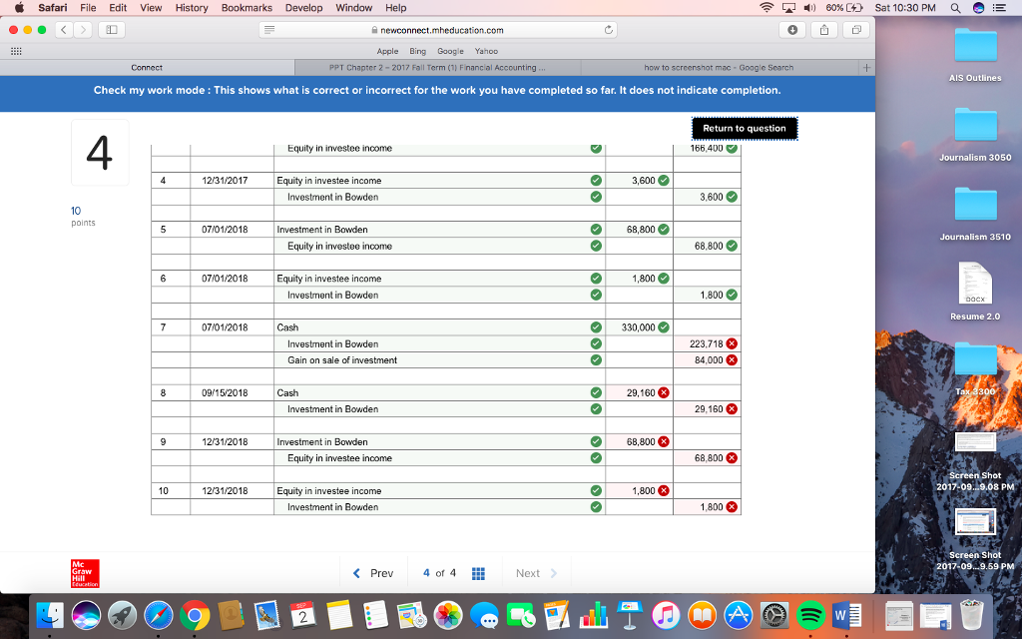
Task: Open the History menu
Action: click(192, 8)
